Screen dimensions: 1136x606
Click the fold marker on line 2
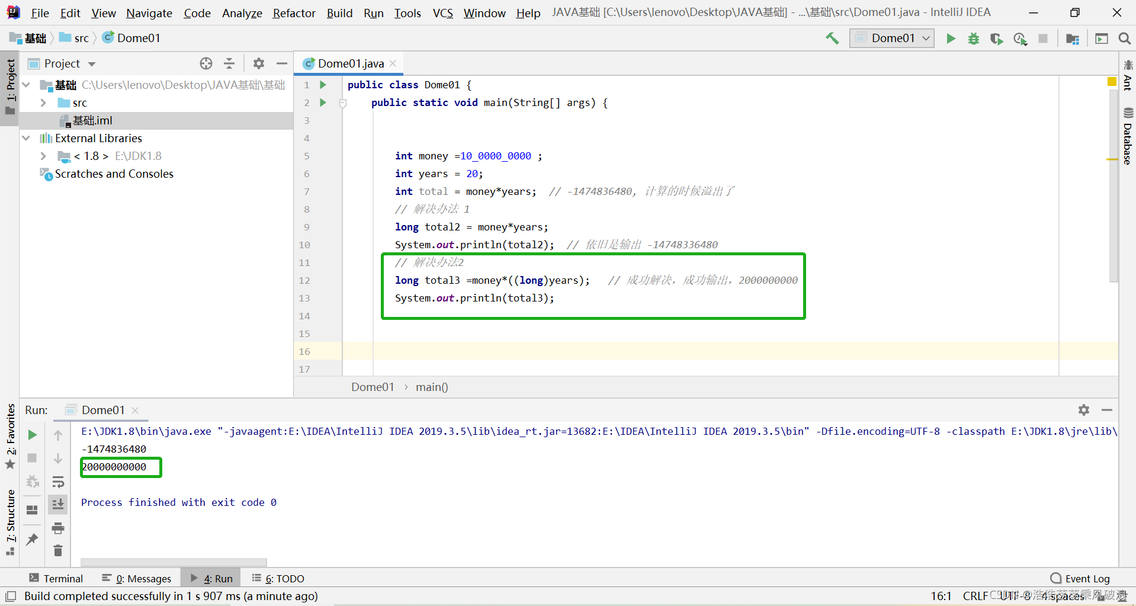click(x=343, y=103)
